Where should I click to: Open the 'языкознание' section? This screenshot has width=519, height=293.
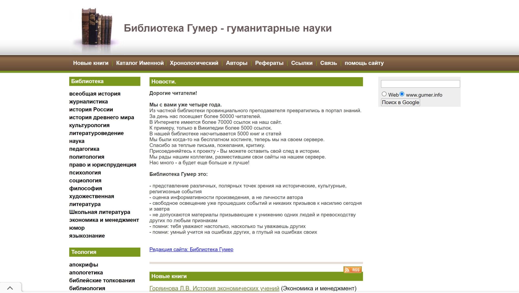pyautogui.click(x=87, y=236)
